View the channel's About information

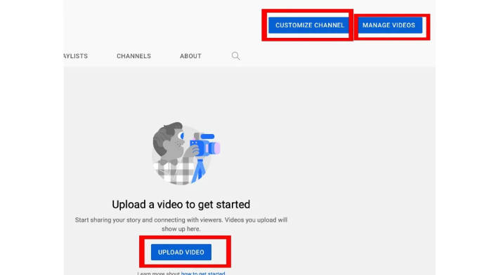tap(190, 56)
